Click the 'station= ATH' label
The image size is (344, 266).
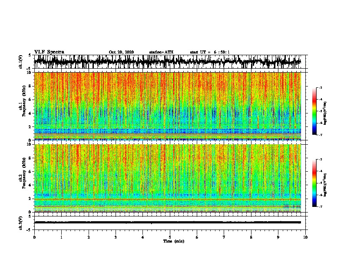click(161, 52)
